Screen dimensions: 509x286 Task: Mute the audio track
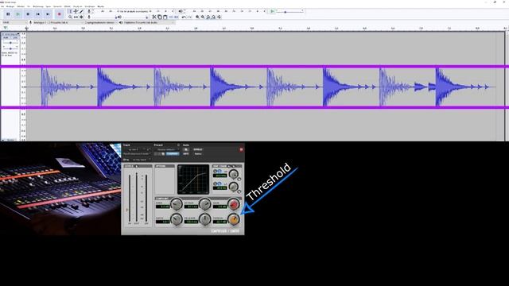click(x=6, y=37)
